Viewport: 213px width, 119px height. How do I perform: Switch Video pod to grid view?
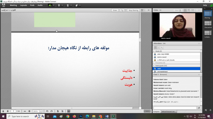185,10
